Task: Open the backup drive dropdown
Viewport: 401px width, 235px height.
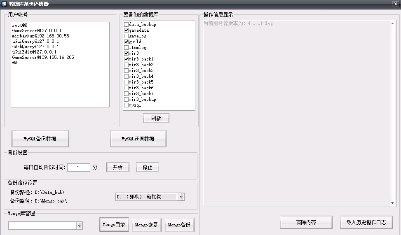Action: click(181, 197)
